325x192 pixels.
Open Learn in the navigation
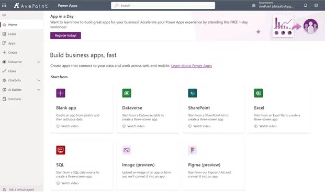[21, 34]
